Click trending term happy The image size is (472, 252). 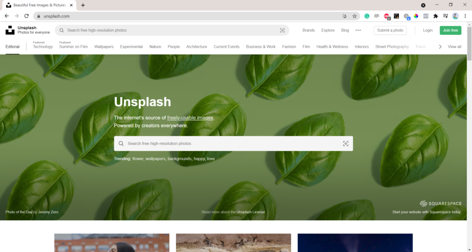[199, 159]
